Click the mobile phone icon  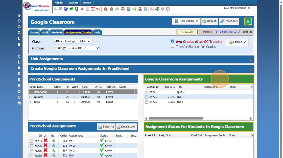point(77,9)
